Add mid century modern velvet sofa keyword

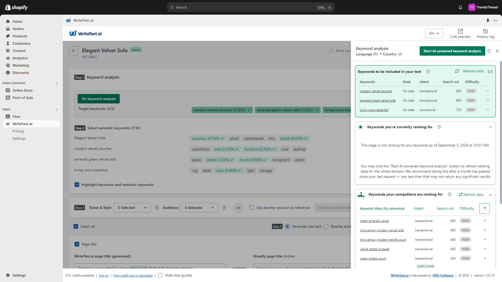click(x=485, y=230)
